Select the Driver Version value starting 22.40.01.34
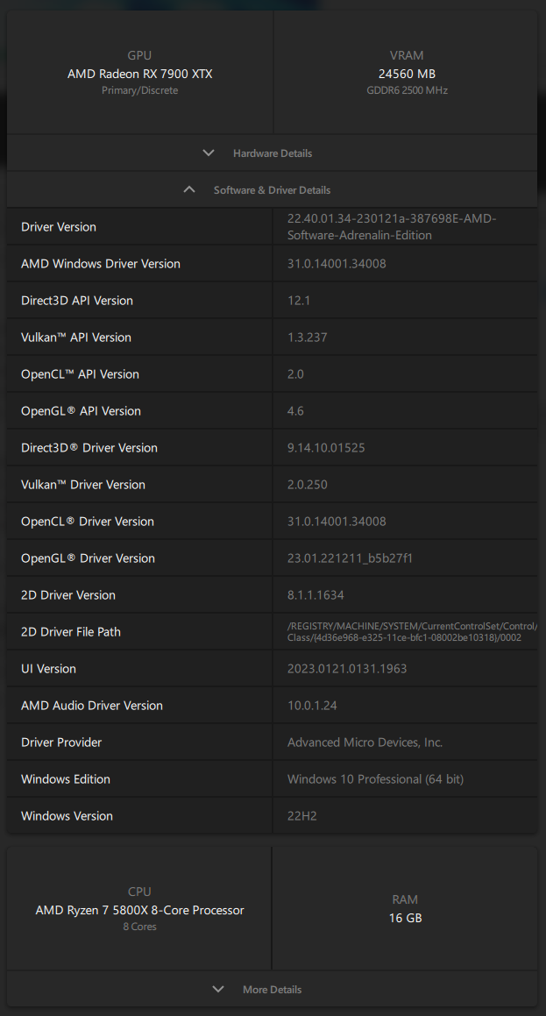This screenshot has width=546, height=1016. click(392, 227)
